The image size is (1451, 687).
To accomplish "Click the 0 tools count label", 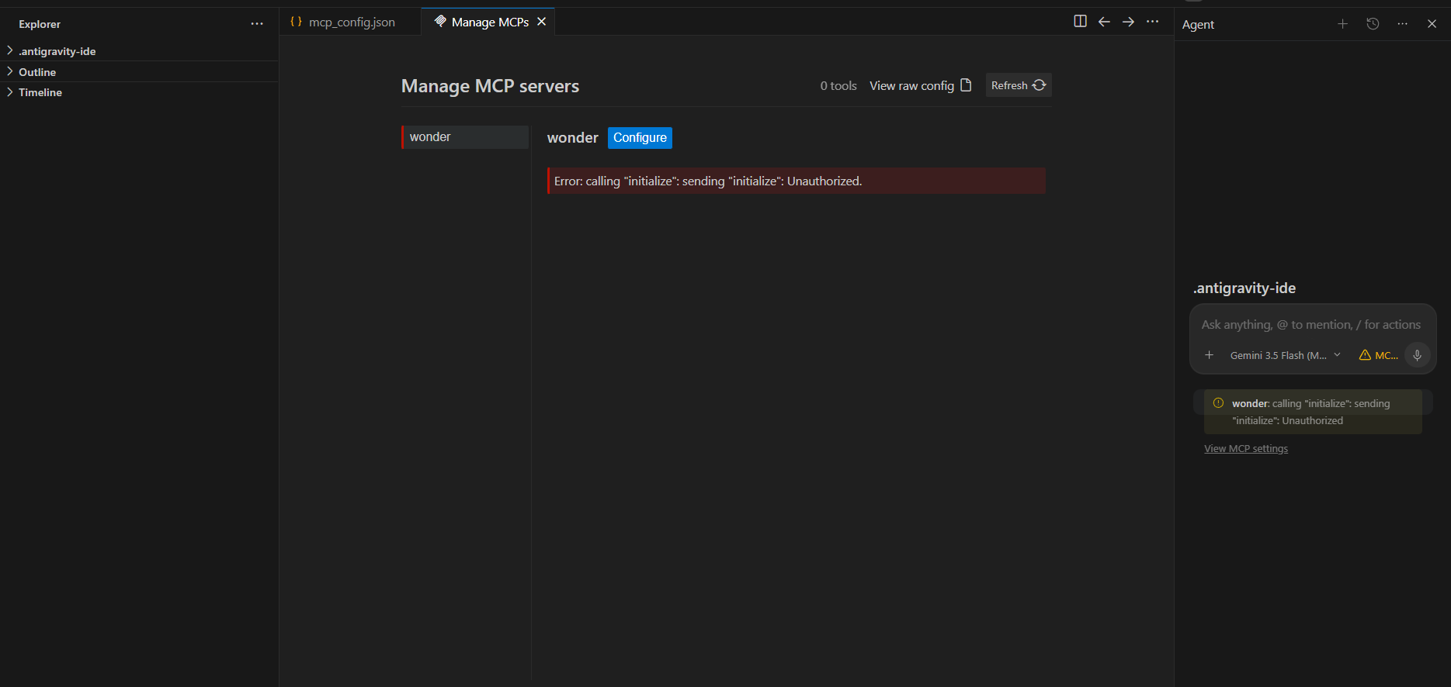I will (838, 85).
